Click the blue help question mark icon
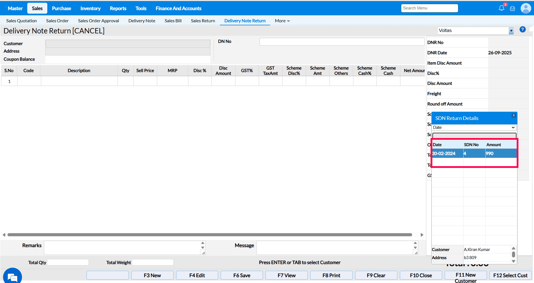This screenshot has width=534, height=283. click(x=522, y=29)
